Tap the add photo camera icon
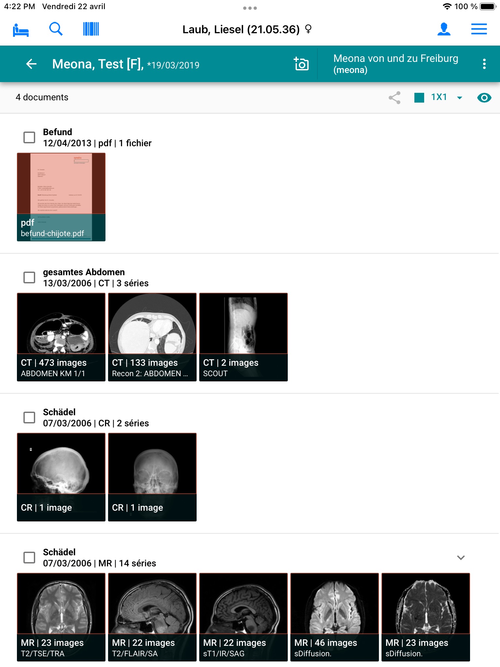This screenshot has height=667, width=500. (301, 64)
